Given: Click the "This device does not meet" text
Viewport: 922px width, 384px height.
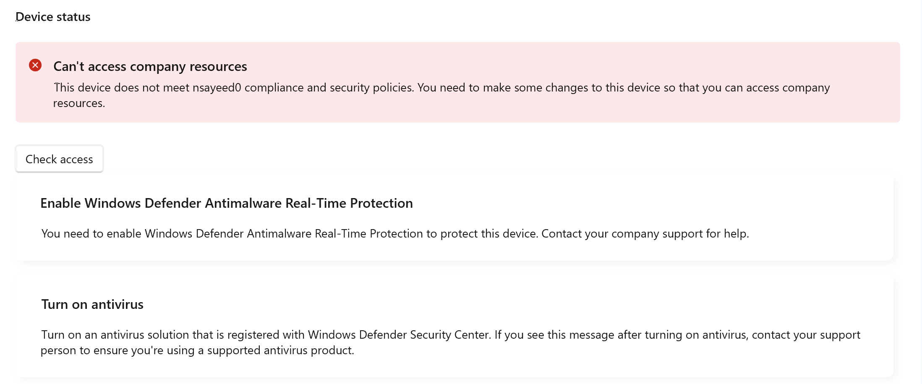Looking at the screenshot, I should tap(122, 87).
